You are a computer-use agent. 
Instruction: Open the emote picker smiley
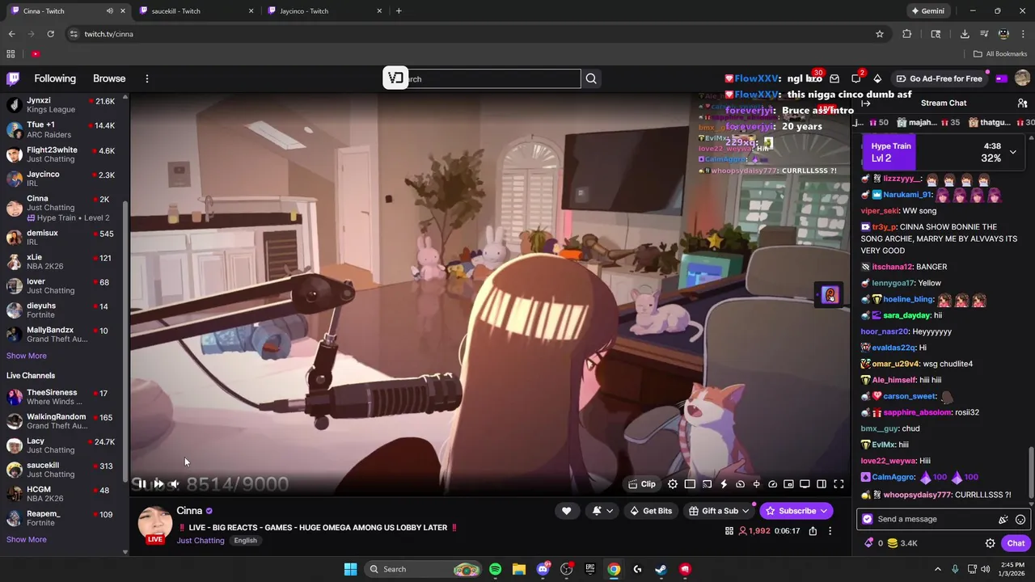1020,520
